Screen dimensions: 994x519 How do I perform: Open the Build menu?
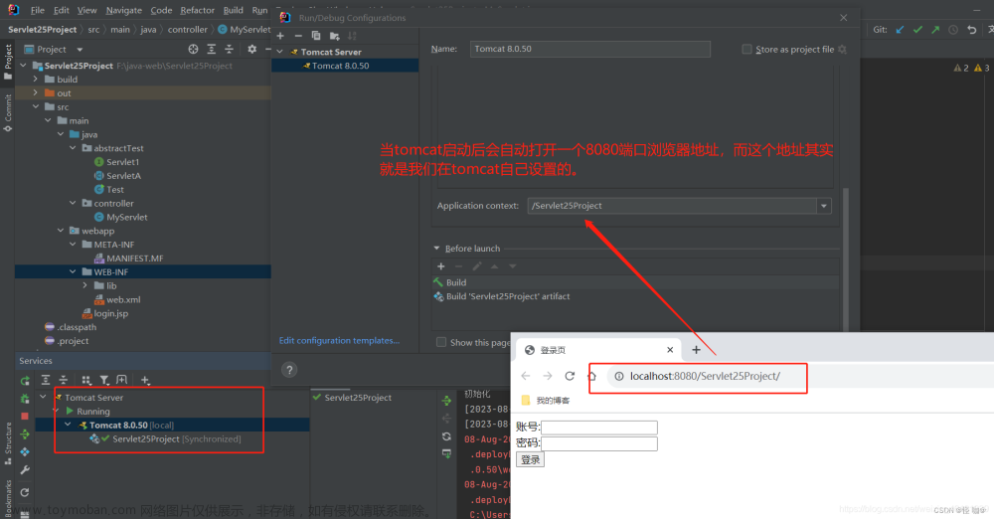pyautogui.click(x=234, y=10)
